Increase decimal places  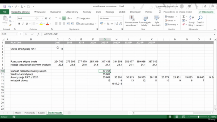[117, 24]
